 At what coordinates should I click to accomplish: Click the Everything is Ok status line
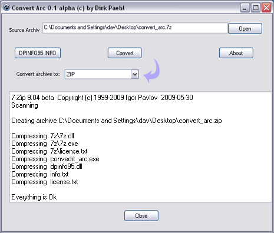click(x=34, y=197)
